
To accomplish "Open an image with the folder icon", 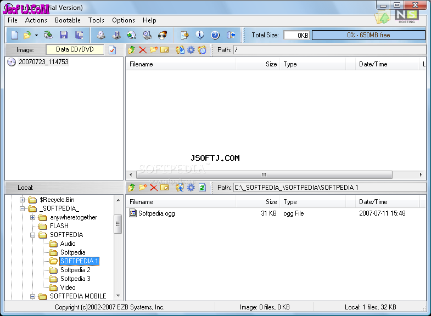I will pos(27,35).
